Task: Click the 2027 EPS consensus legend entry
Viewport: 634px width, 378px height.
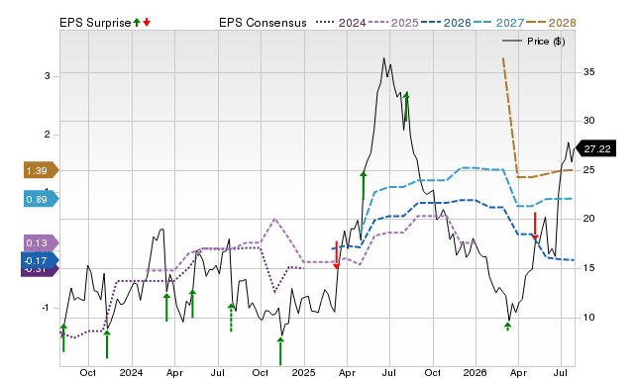Action: point(498,23)
